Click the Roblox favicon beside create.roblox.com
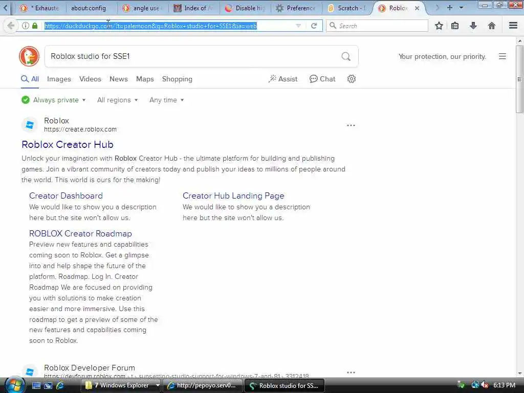524x393 pixels. [30, 125]
